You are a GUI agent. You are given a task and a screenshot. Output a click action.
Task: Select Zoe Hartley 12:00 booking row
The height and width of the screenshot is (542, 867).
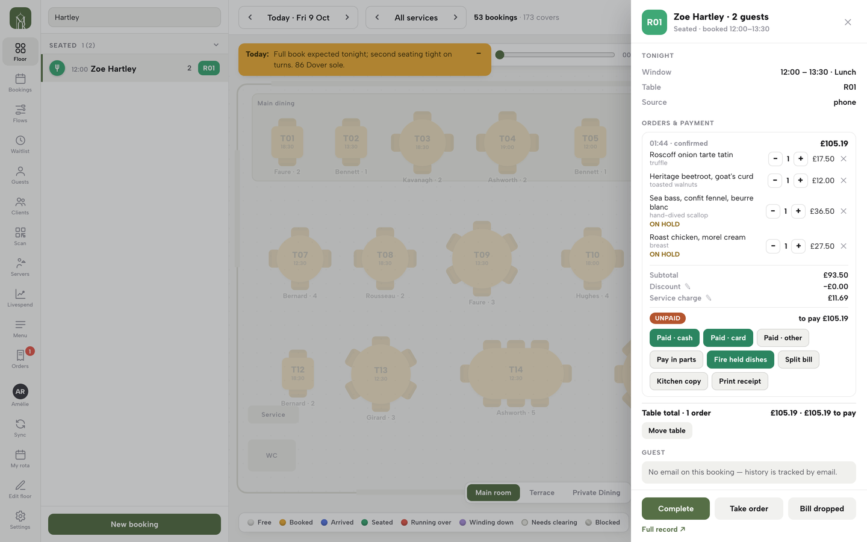[134, 69]
